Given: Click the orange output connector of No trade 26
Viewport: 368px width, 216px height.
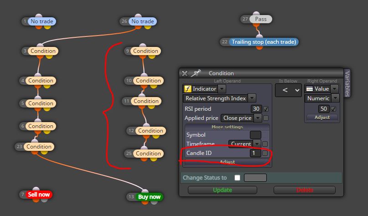Looking at the screenshot, I should 138,27.
